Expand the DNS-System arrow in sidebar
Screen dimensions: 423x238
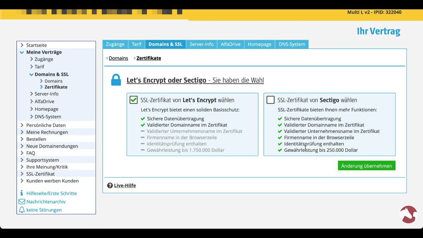(x=31, y=117)
